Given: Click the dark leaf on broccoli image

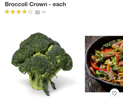Looking at the screenshot, I should click(46, 88).
